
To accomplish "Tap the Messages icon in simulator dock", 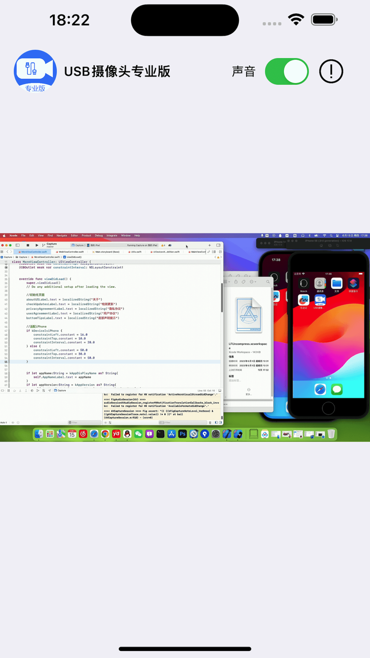I will click(x=337, y=389).
